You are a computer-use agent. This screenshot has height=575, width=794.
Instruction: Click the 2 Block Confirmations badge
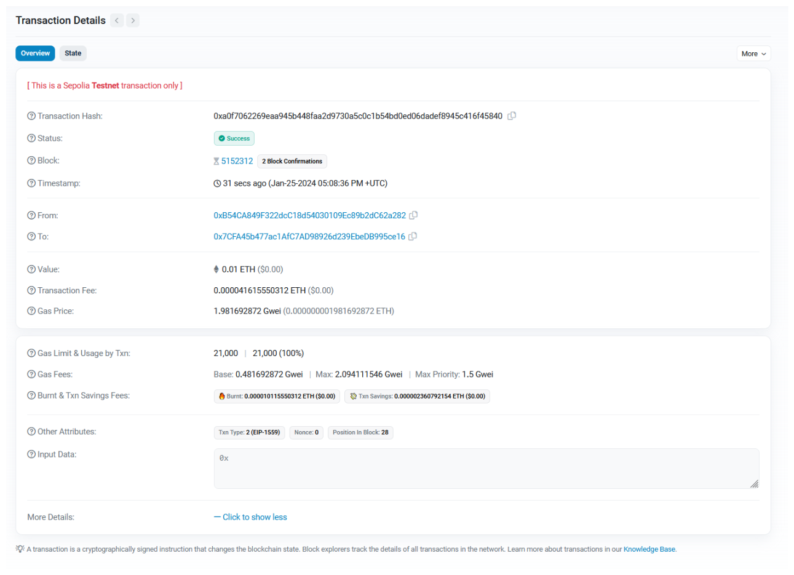(x=292, y=161)
